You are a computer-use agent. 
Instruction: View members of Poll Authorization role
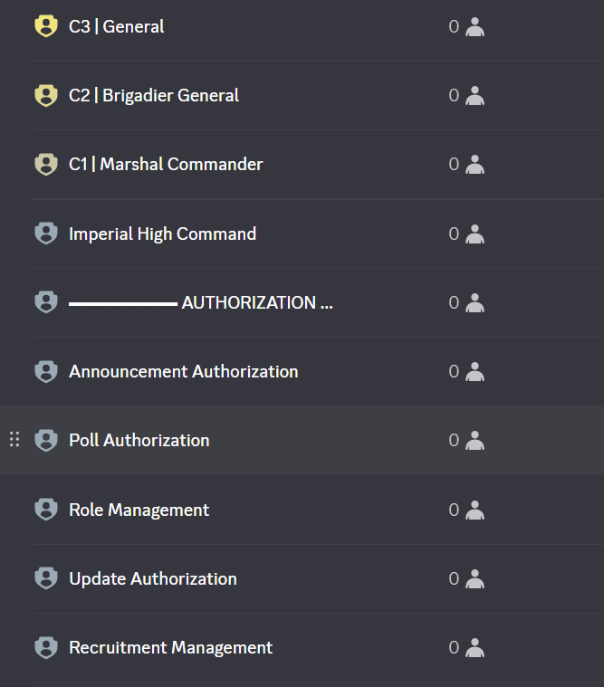[x=466, y=440]
